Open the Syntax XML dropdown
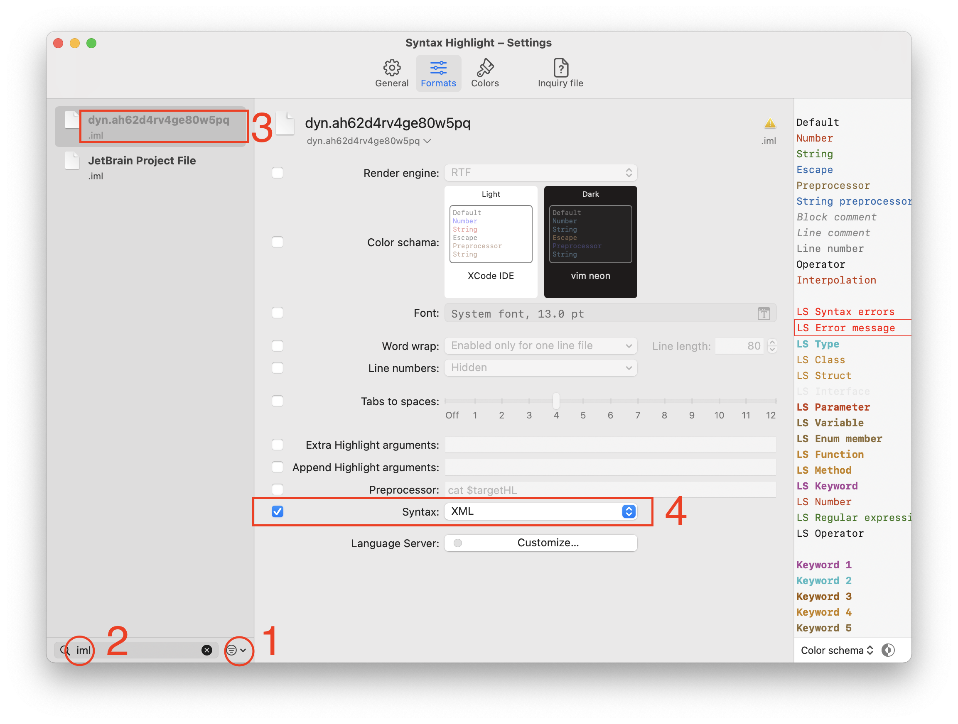The width and height of the screenshot is (958, 724). coord(540,511)
